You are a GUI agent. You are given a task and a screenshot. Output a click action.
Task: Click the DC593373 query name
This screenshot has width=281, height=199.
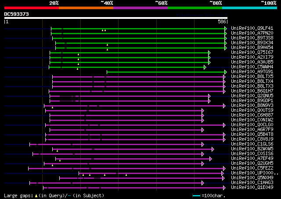pyautogui.click(x=17, y=14)
